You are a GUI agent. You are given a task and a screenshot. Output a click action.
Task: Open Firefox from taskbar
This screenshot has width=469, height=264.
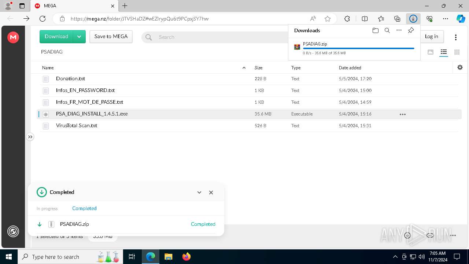(186, 257)
